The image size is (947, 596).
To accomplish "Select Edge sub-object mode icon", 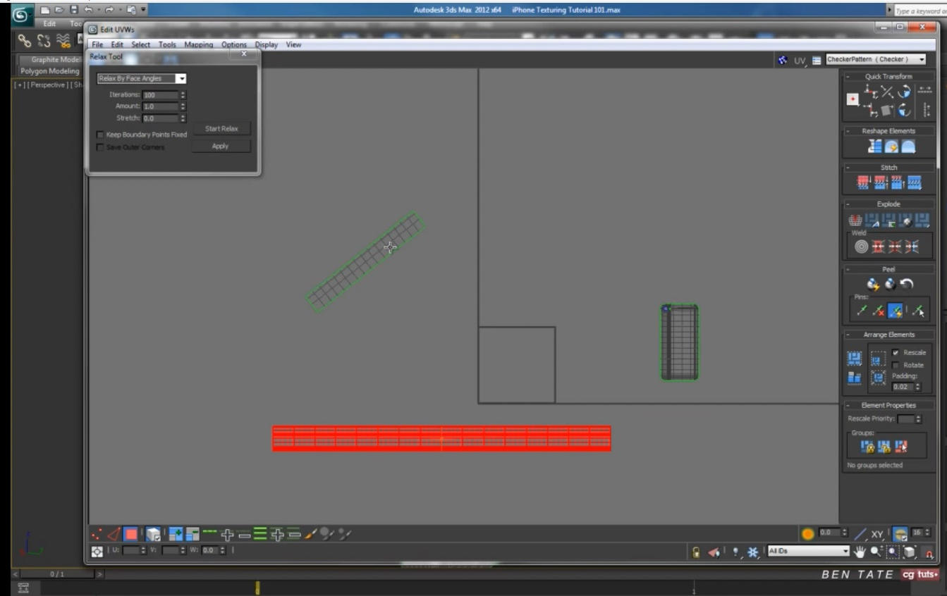I will coord(114,535).
